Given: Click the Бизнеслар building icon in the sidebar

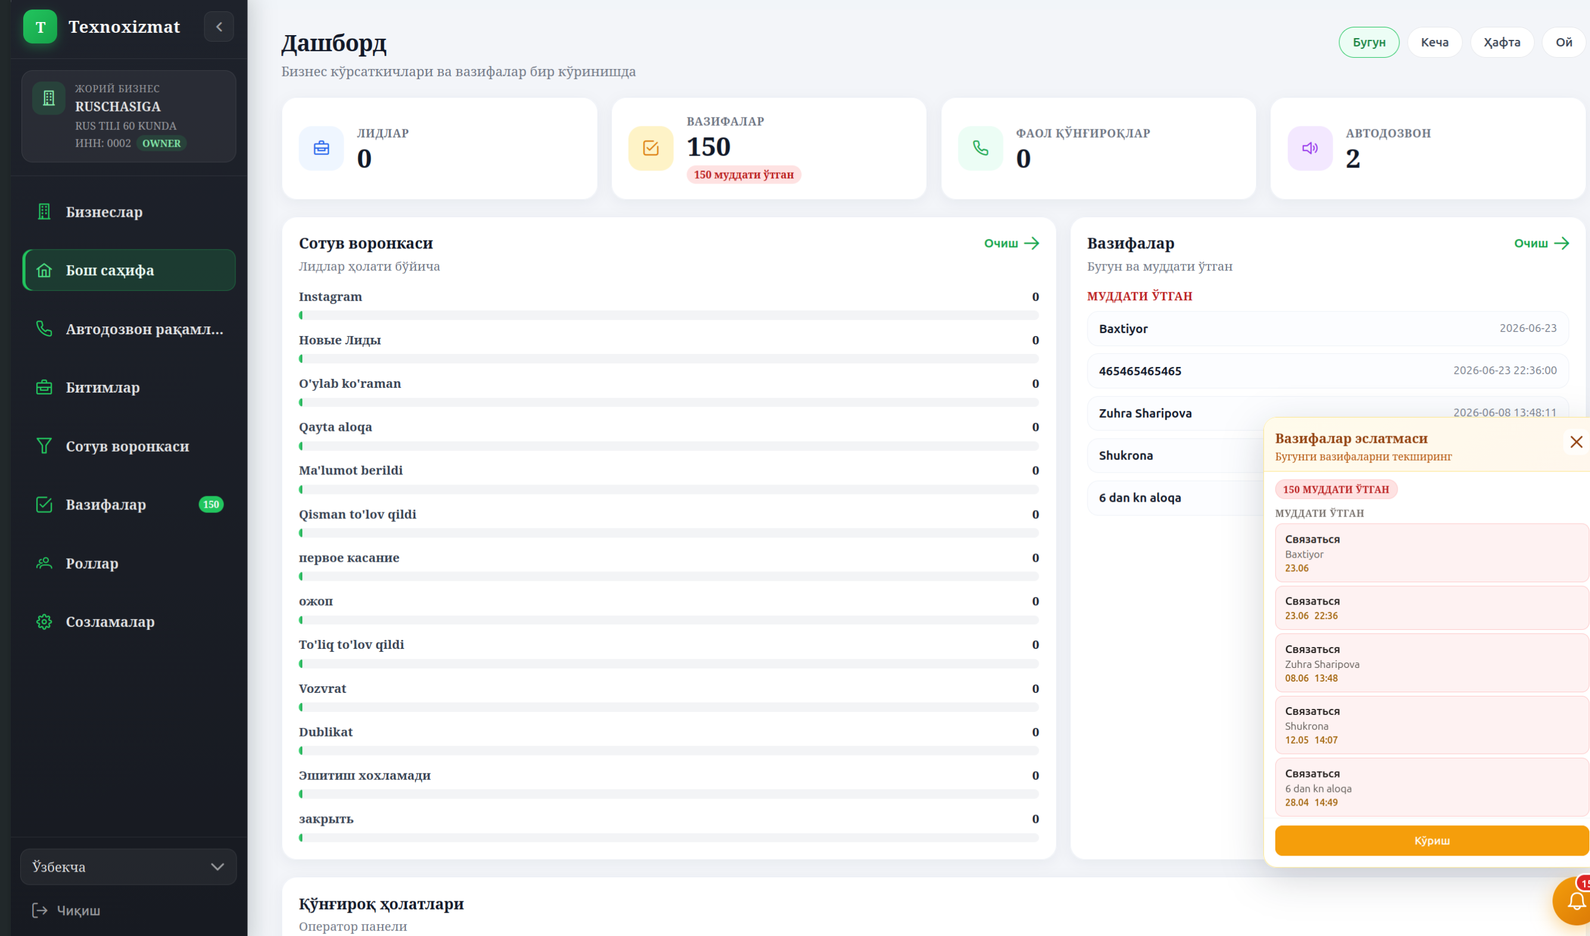Looking at the screenshot, I should (44, 212).
